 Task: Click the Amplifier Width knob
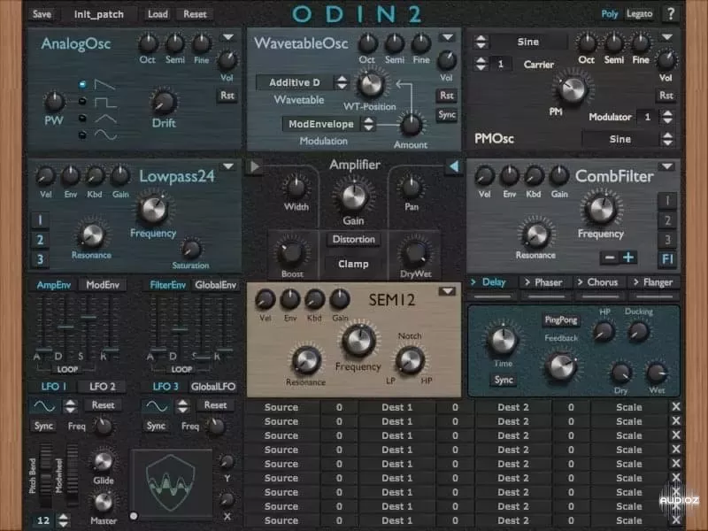(x=296, y=188)
